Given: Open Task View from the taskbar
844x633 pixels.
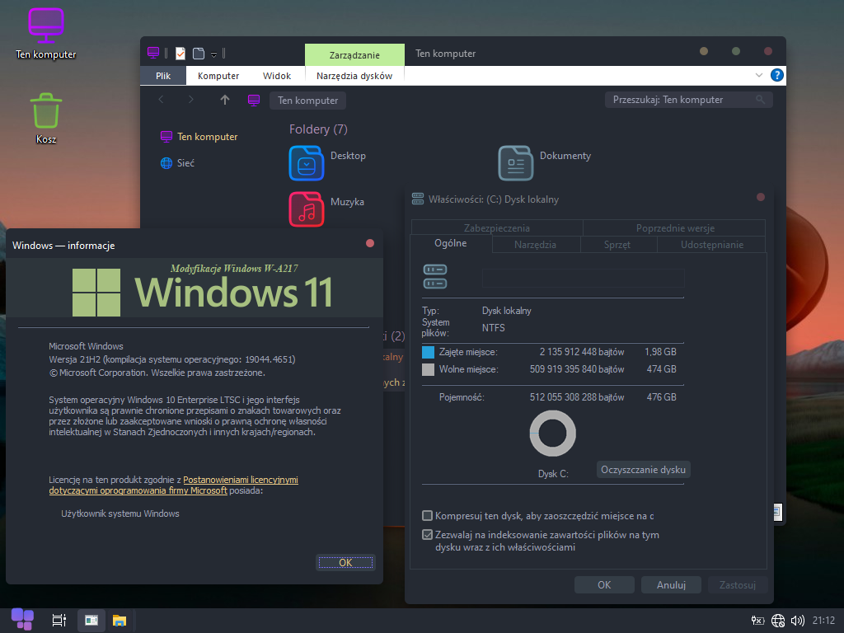Looking at the screenshot, I should [x=59, y=620].
